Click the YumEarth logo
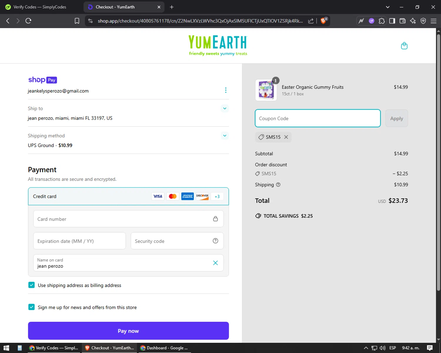This screenshot has width=441, height=353. tap(218, 45)
